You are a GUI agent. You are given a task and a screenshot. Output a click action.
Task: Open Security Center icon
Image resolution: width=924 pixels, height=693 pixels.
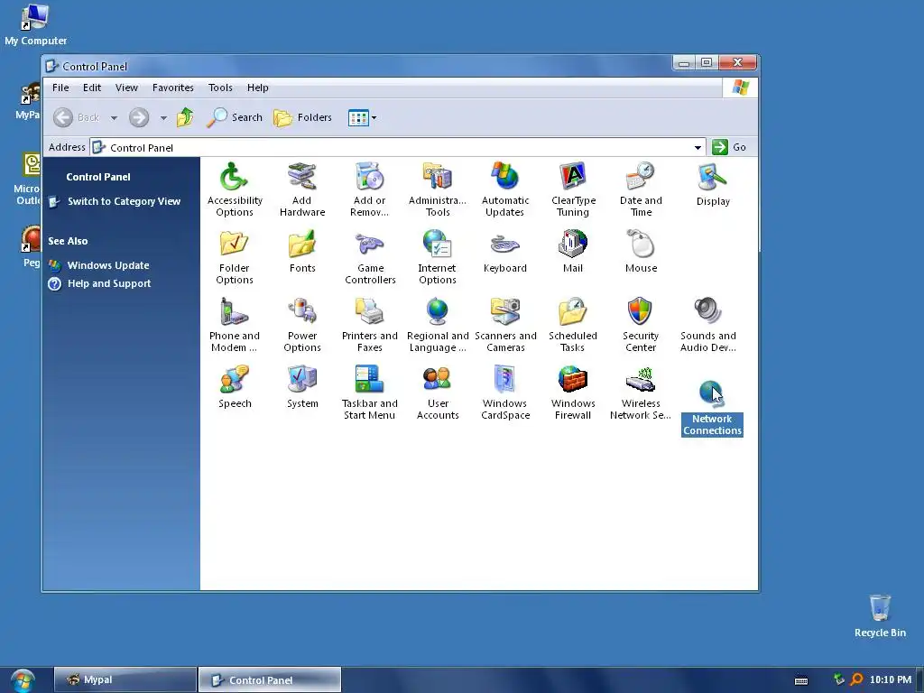click(641, 325)
